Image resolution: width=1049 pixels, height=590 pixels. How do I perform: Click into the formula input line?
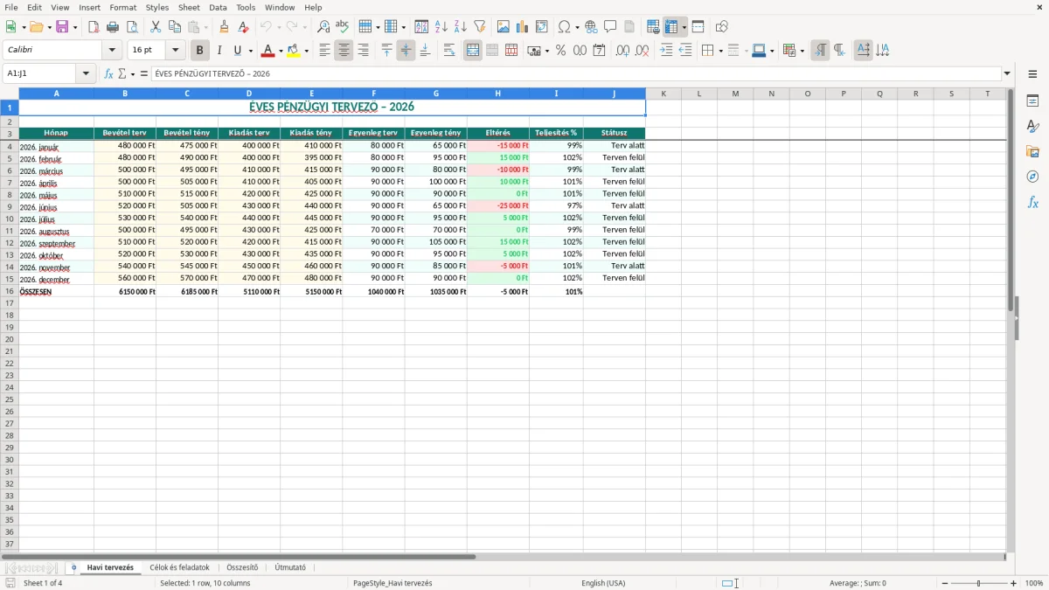575,74
